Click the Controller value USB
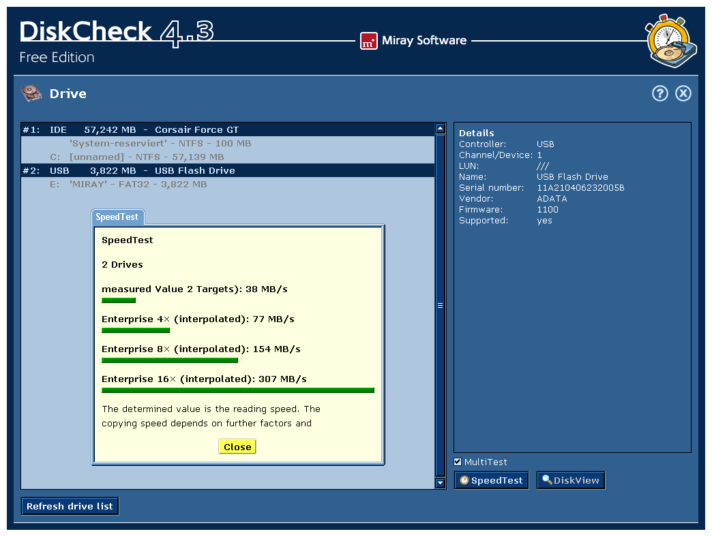This screenshot has width=712, height=536. [x=546, y=144]
